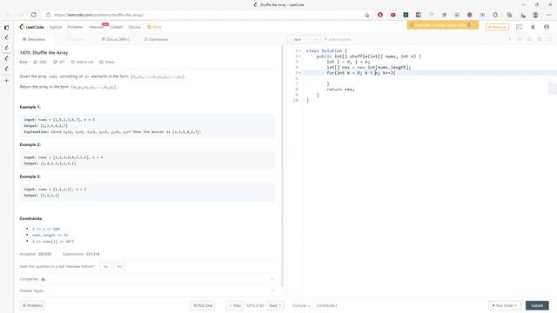Screen dimensions: 557x313
Task: Switch to the Solution tab
Action: [x=75, y=39]
